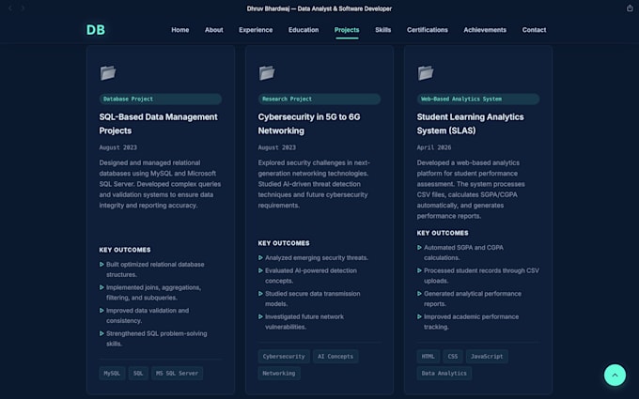
Task: Click the AI Concepts tag chip
Action: (x=335, y=357)
